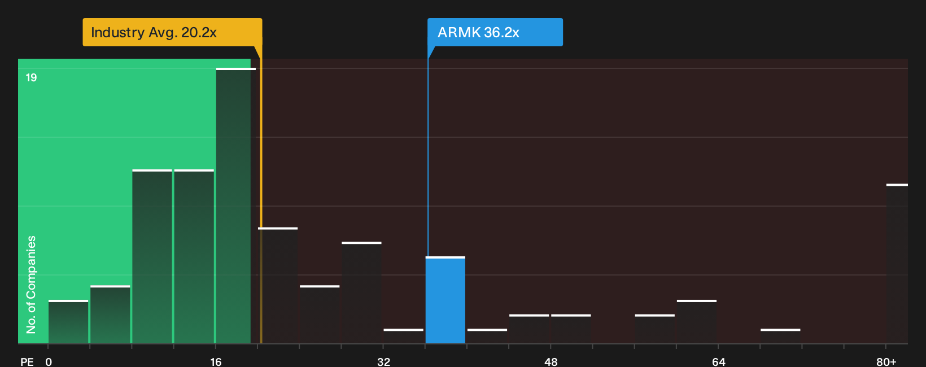Click the No. of Companies axis title

coord(31,285)
